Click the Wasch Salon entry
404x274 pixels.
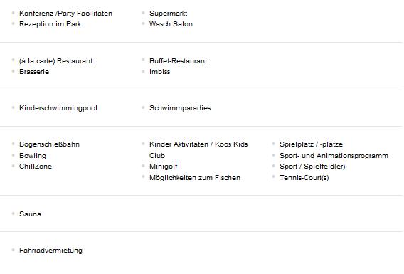tap(171, 24)
